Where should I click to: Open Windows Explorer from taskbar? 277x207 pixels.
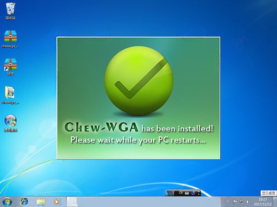[41, 202]
